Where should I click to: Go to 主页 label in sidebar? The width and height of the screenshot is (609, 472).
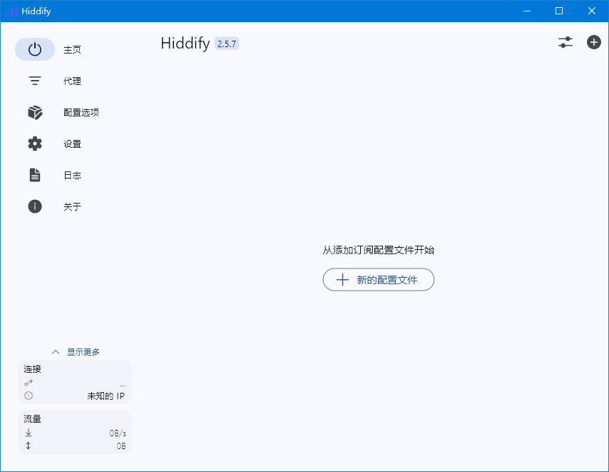pyautogui.click(x=72, y=50)
